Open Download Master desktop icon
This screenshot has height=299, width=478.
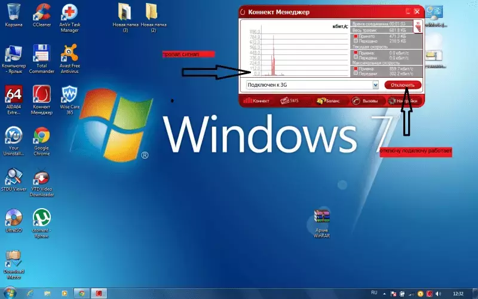tap(13, 264)
